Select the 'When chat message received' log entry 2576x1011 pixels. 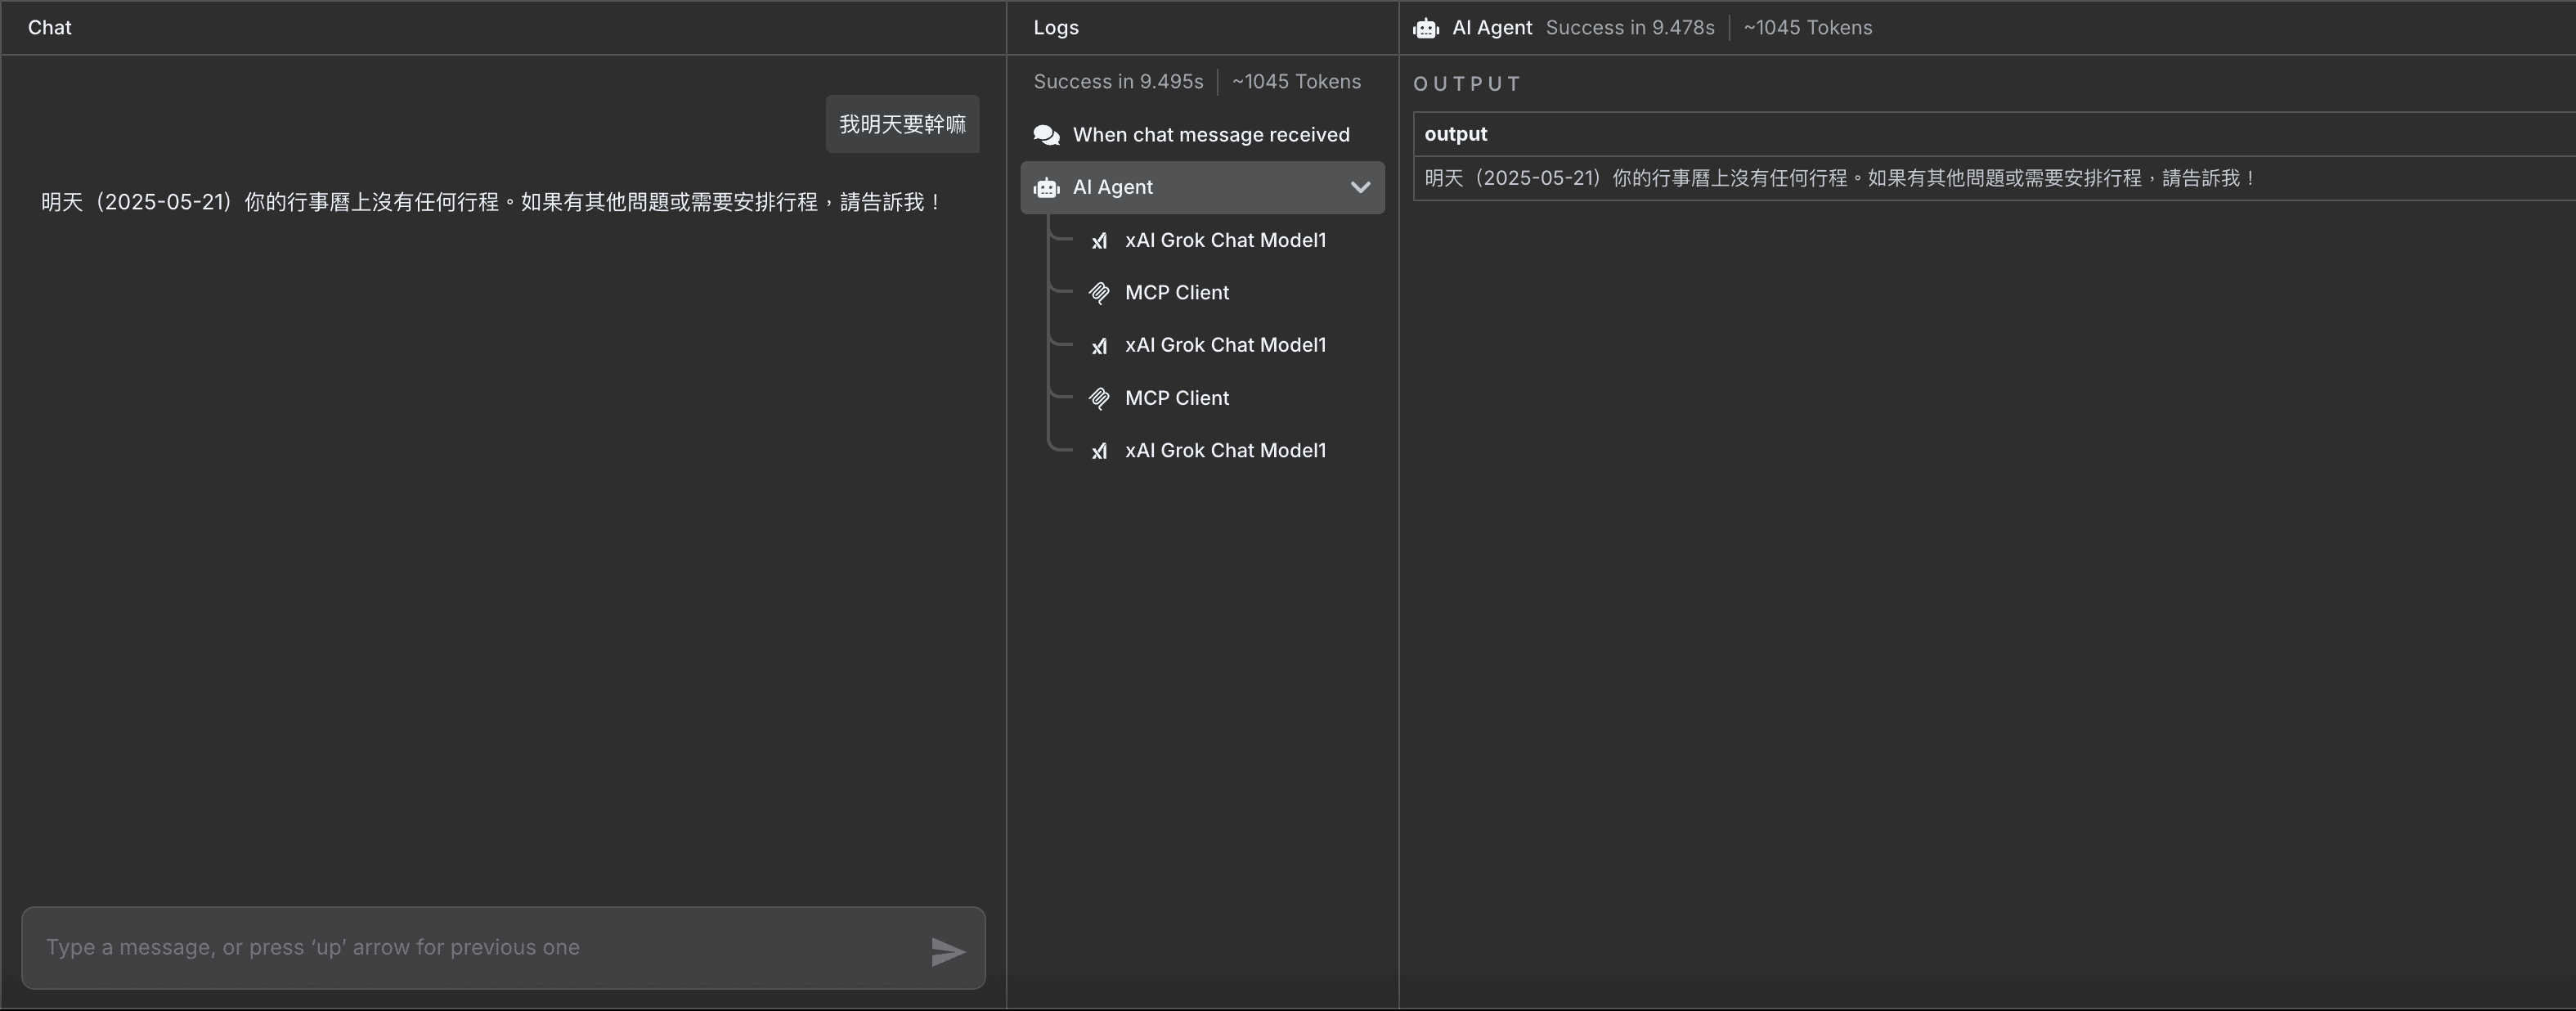pos(1211,135)
